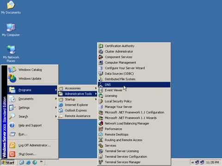Expand the Administrative Tools submenu arrow

click(x=96, y=94)
